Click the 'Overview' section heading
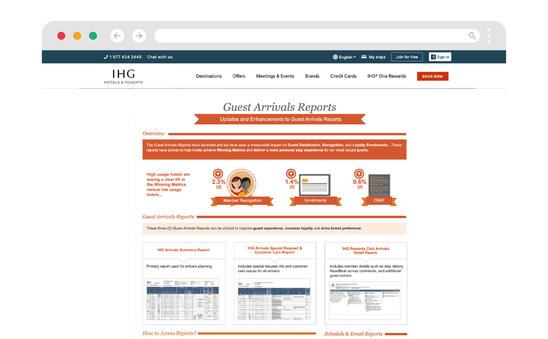The image size is (548, 339). tap(153, 133)
